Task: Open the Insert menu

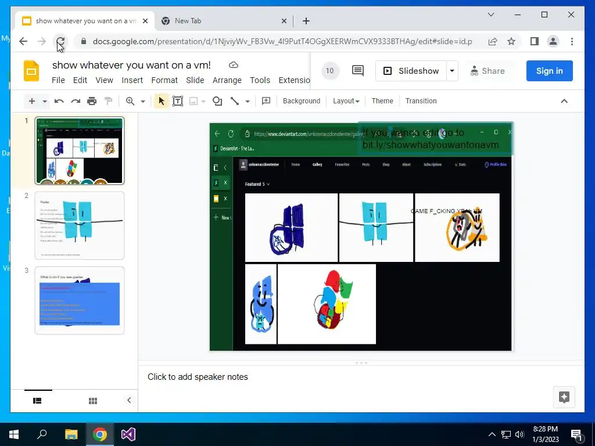Action: [132, 80]
